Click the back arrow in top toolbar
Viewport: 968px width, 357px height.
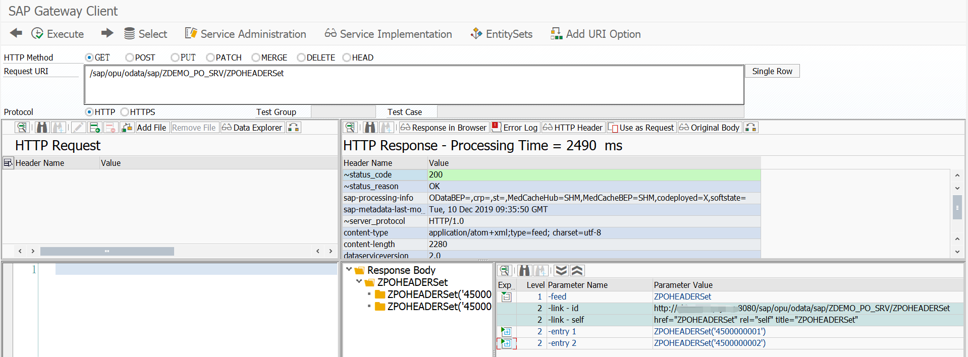click(16, 33)
